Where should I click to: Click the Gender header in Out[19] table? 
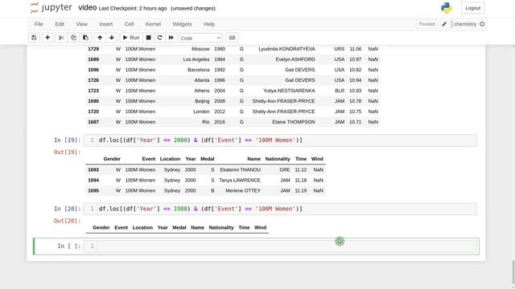tap(112, 159)
